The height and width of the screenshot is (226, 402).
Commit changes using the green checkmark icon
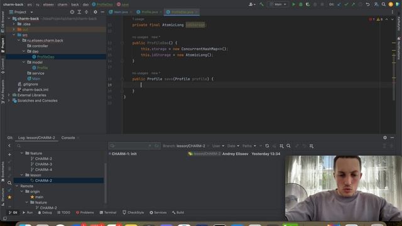pos(346,4)
